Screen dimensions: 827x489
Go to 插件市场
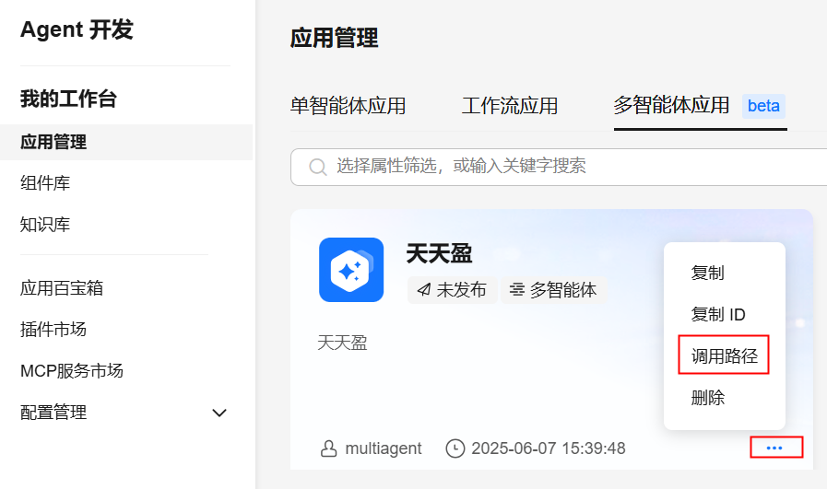[x=53, y=330]
